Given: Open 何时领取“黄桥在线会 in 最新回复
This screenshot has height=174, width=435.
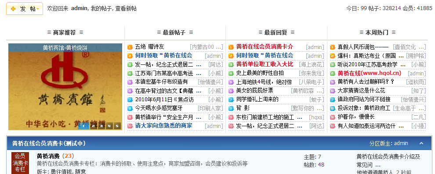Looking at the screenshot, I should (x=265, y=55).
